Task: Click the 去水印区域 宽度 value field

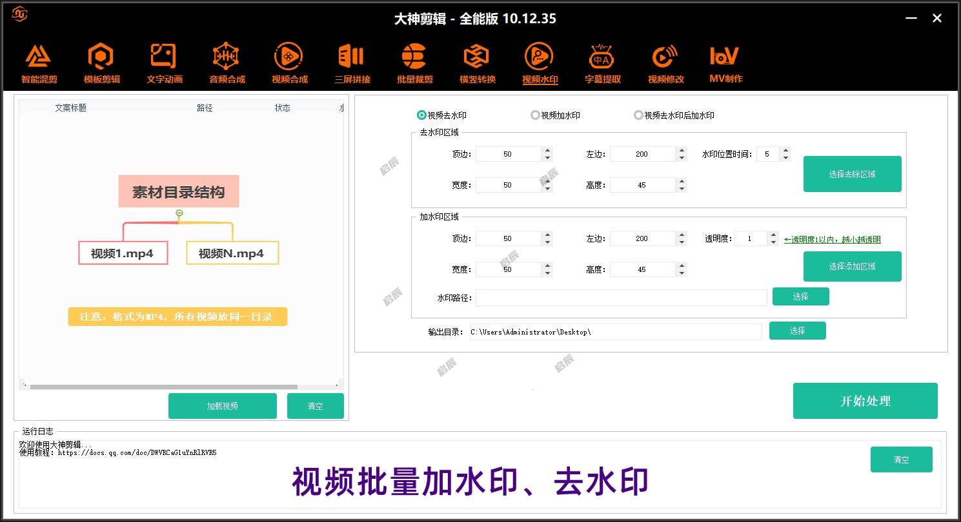Action: click(509, 185)
